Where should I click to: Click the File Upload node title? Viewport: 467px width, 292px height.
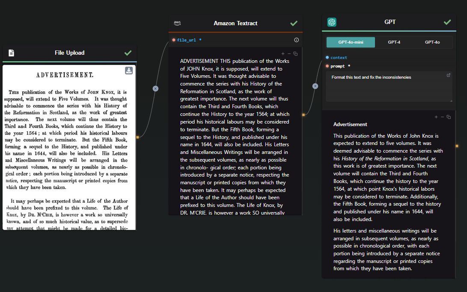coord(69,53)
